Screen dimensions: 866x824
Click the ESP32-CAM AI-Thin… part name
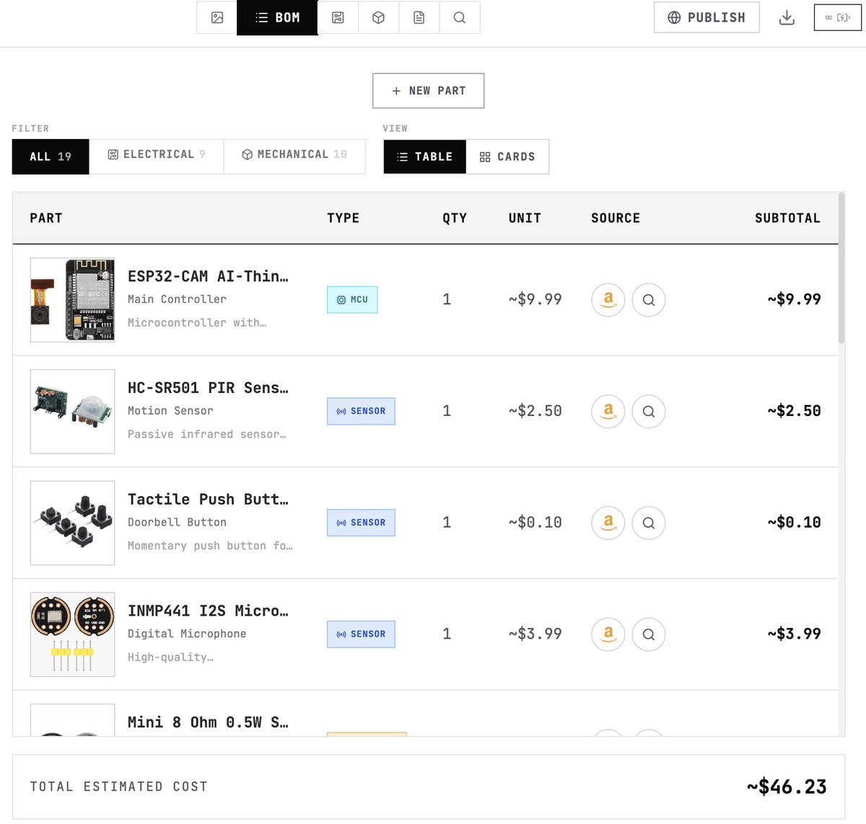[x=208, y=276]
